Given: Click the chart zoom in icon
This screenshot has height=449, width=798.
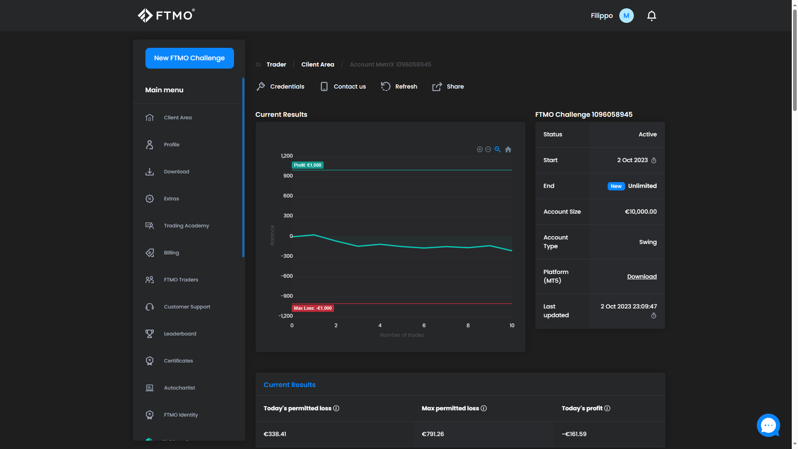Looking at the screenshot, I should click(x=480, y=149).
